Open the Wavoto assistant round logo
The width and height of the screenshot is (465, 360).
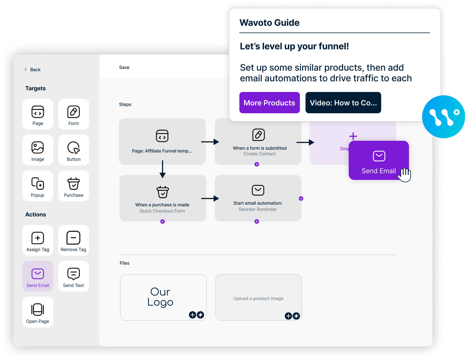443,117
